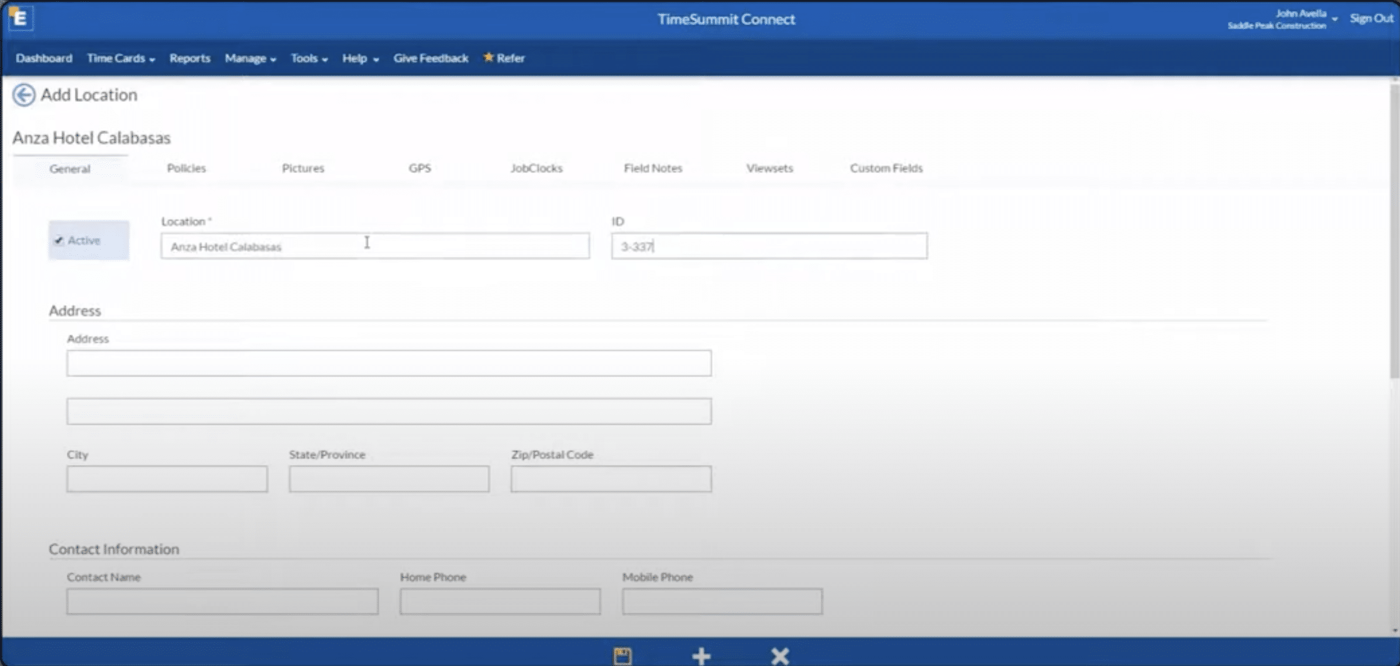Open the John Avella user dropdown
Screen dimensions: 1400x666
pos(1282,19)
